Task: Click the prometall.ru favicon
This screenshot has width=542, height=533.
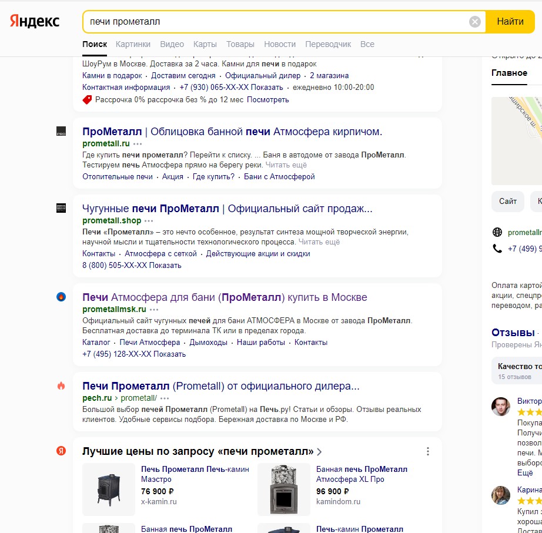Action: pyautogui.click(x=61, y=132)
